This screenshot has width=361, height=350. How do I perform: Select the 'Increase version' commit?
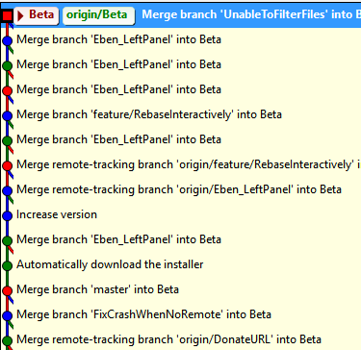(x=57, y=214)
